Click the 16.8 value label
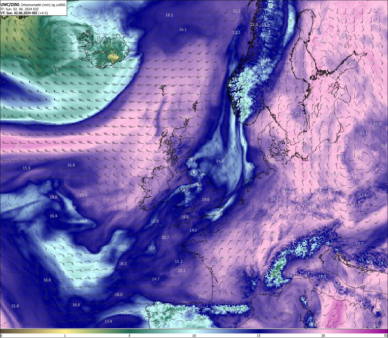Image resolution: width=388 pixels, height=338 pixels. (x=71, y=165)
